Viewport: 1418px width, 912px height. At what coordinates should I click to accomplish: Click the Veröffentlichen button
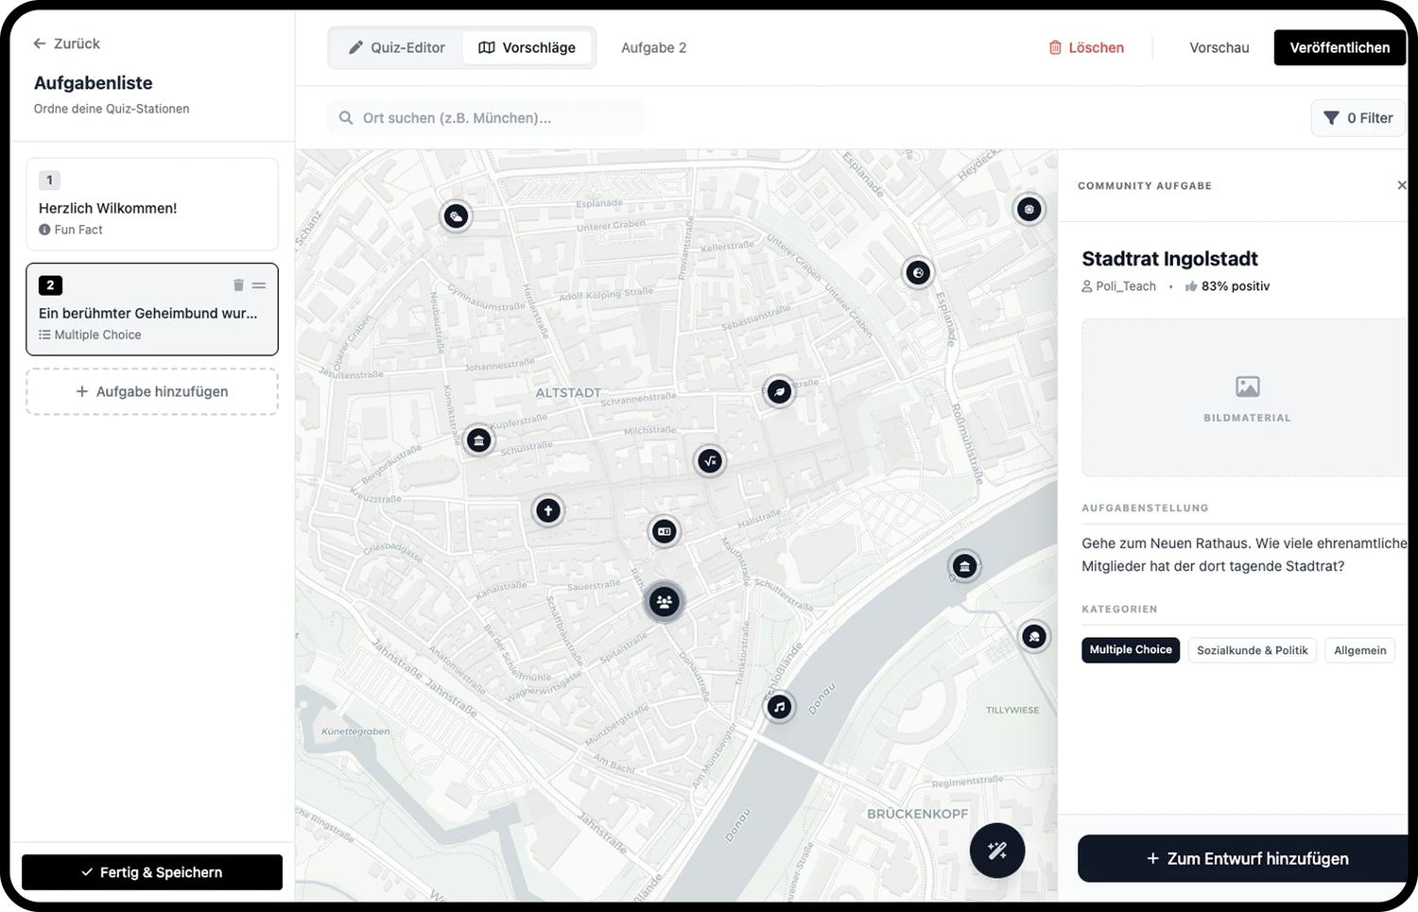[1340, 48]
